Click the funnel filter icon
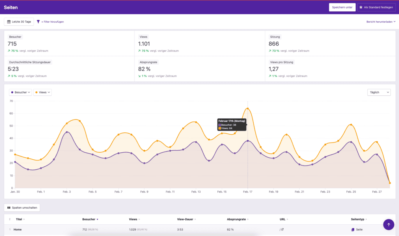The width and height of the screenshot is (399, 236). [x=38, y=22]
